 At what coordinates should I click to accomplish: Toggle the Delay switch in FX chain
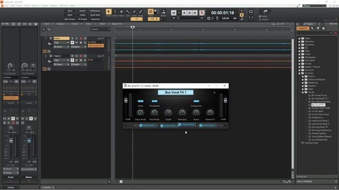coord(140,101)
